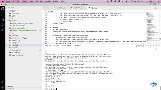The width and height of the screenshot is (161, 90).
Task: Open editor more actions ellipsis
Action: pyautogui.click(x=158, y=8)
